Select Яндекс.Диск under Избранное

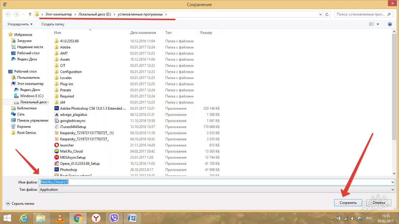coord(27,59)
